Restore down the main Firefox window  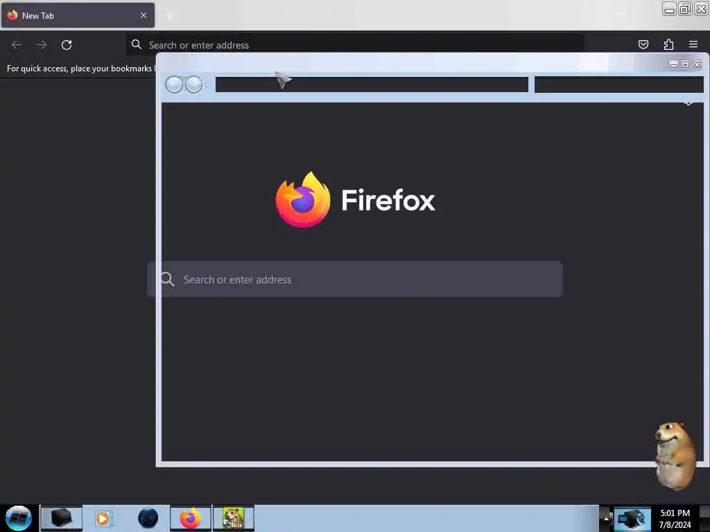point(685,9)
